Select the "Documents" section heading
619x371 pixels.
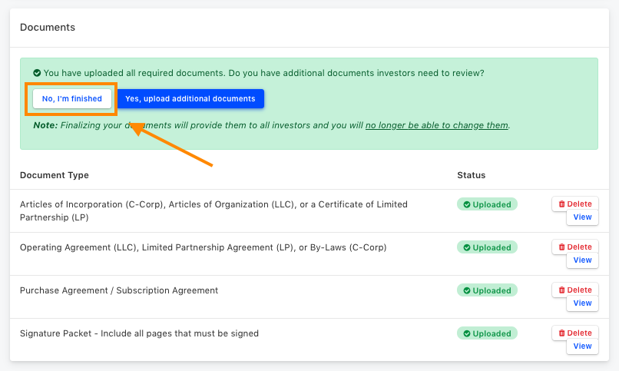point(48,27)
